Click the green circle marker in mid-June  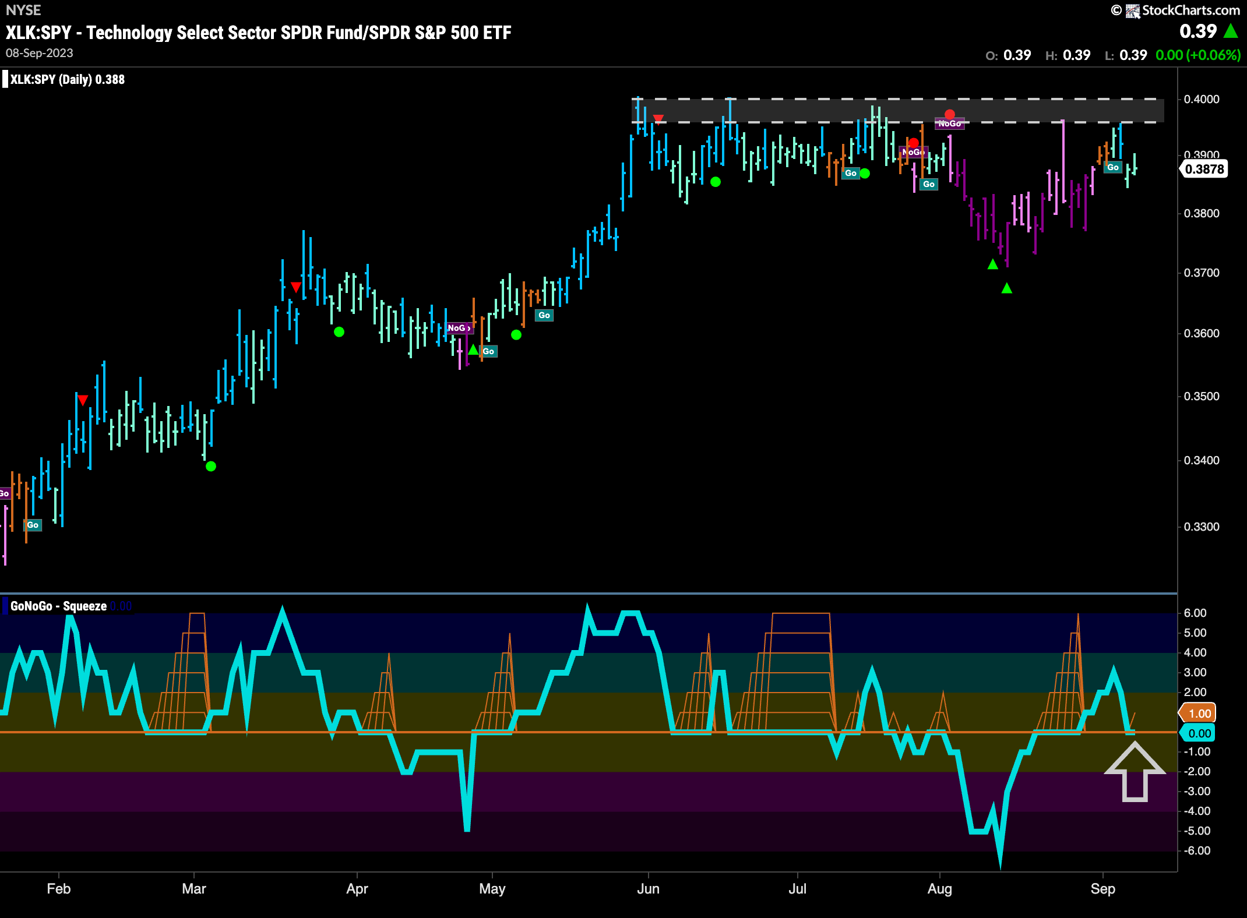(716, 182)
